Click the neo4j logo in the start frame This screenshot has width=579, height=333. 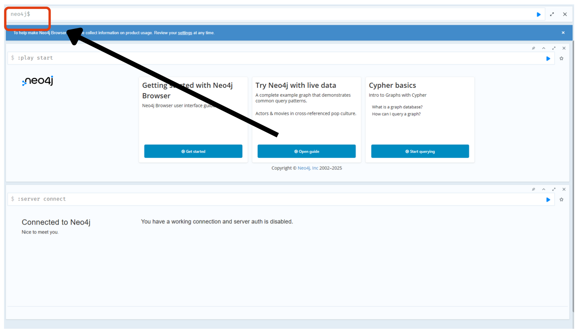click(38, 81)
